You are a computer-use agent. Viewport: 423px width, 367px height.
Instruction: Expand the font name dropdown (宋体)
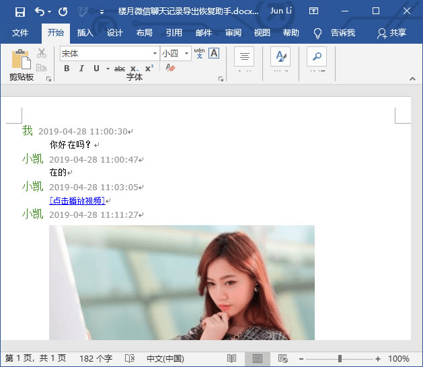pyautogui.click(x=155, y=54)
